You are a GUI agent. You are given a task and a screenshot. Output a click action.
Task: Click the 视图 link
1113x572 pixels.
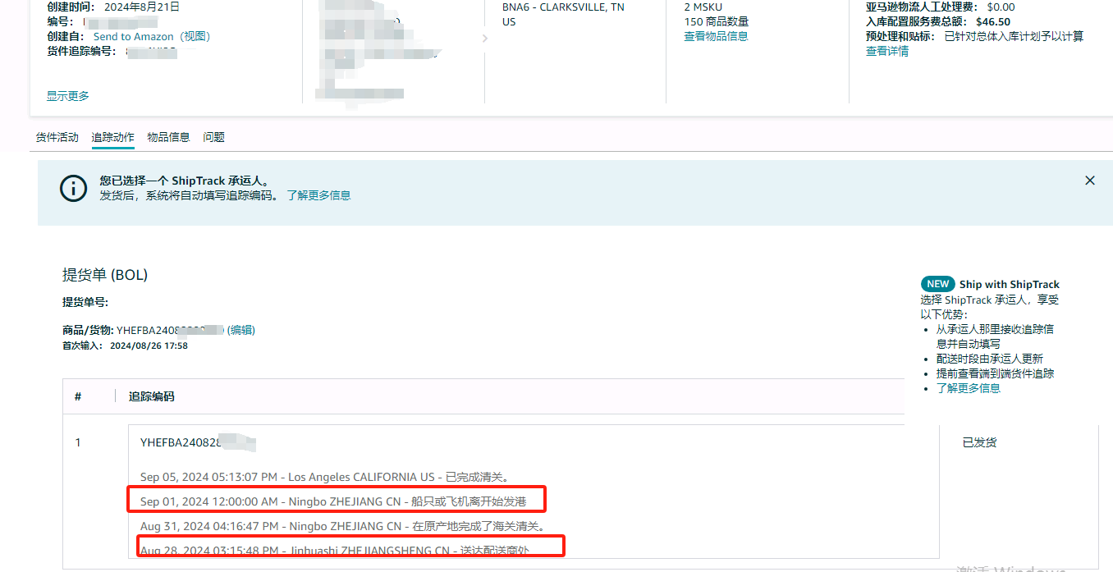click(x=195, y=36)
